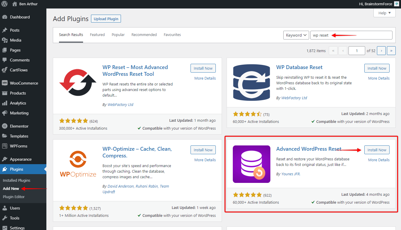Click the WooCommerce icon in sidebar
This screenshot has height=230, width=401.
click(x=4, y=83)
